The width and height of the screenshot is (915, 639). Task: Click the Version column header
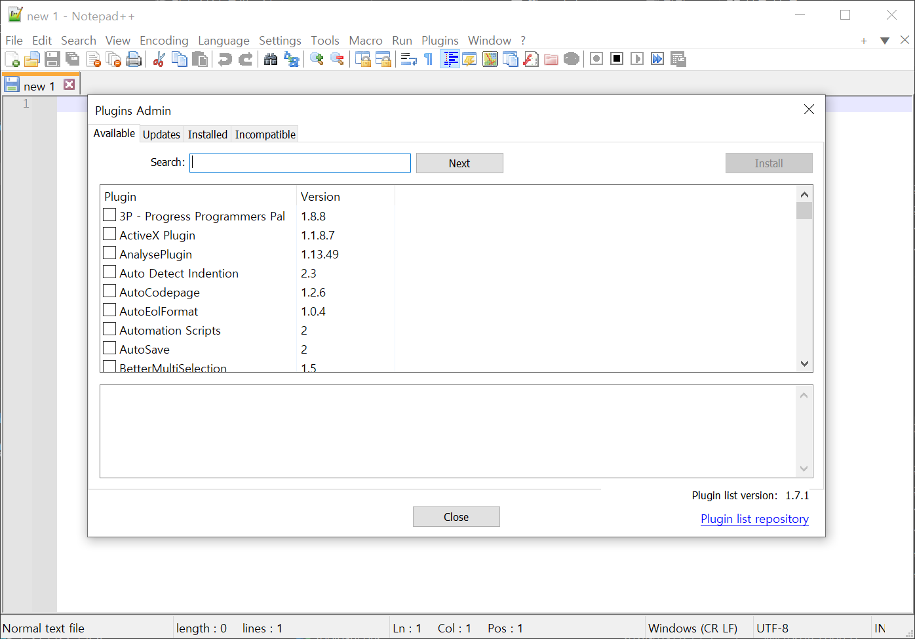click(x=345, y=197)
